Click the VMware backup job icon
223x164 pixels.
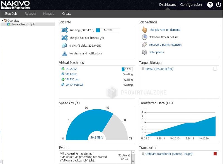(9, 24)
